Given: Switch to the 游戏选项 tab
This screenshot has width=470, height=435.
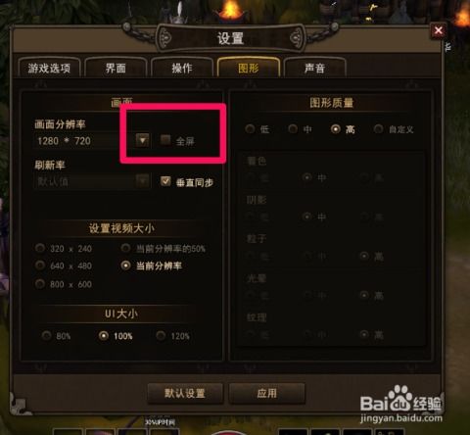Looking at the screenshot, I should (x=49, y=68).
